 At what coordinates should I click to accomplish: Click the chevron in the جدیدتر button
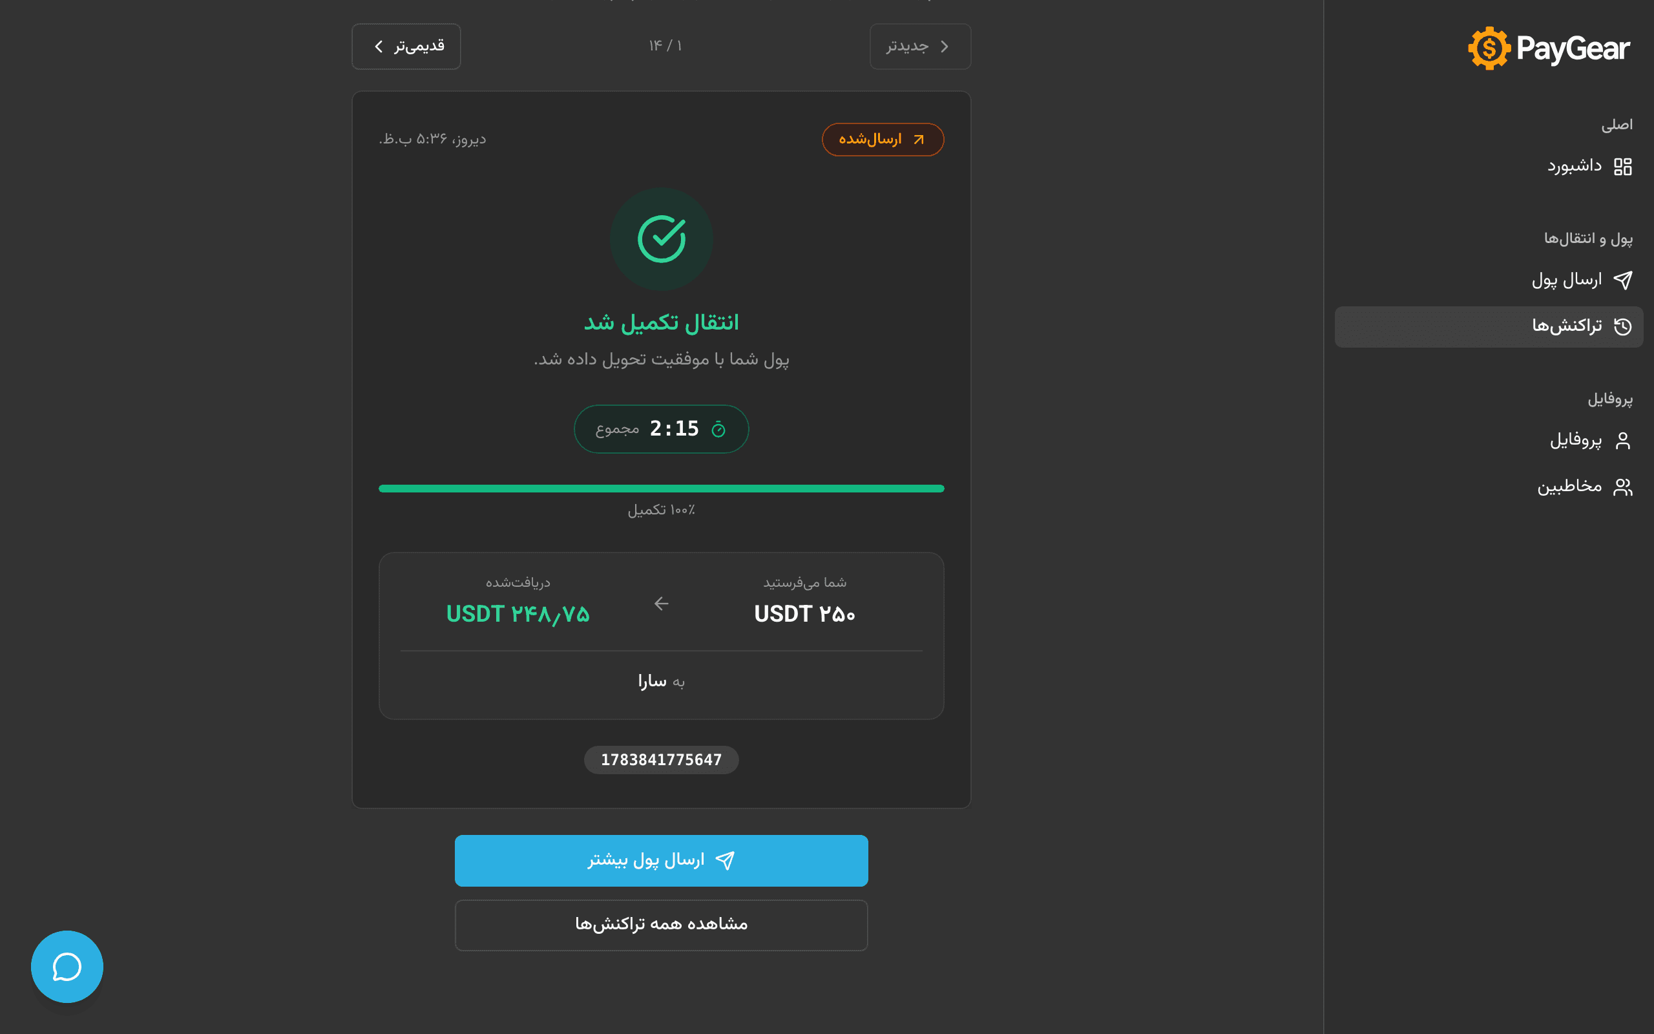coord(945,47)
